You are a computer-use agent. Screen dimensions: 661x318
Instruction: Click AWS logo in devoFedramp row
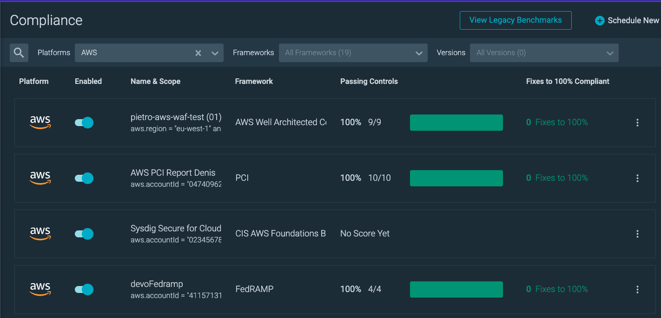click(x=40, y=289)
